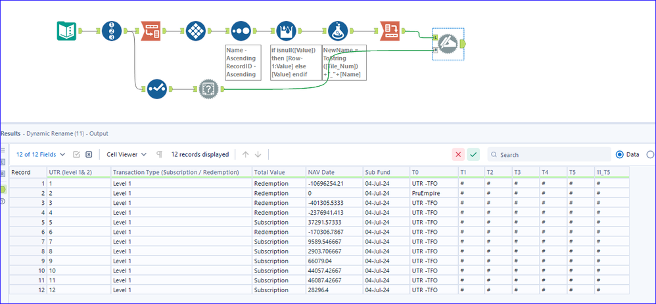Select the Data radio button
656x304 pixels.
coord(620,154)
